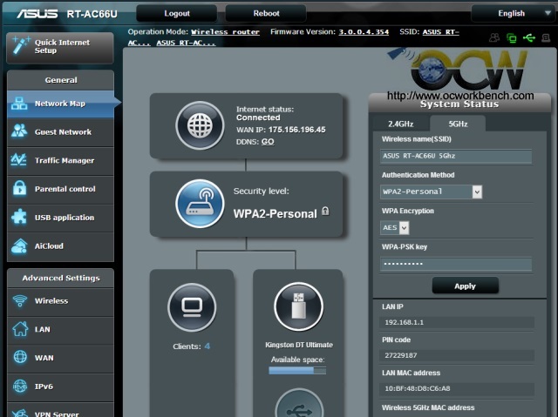Open Traffic Manager page
This screenshot has width=558, height=417.
60,160
